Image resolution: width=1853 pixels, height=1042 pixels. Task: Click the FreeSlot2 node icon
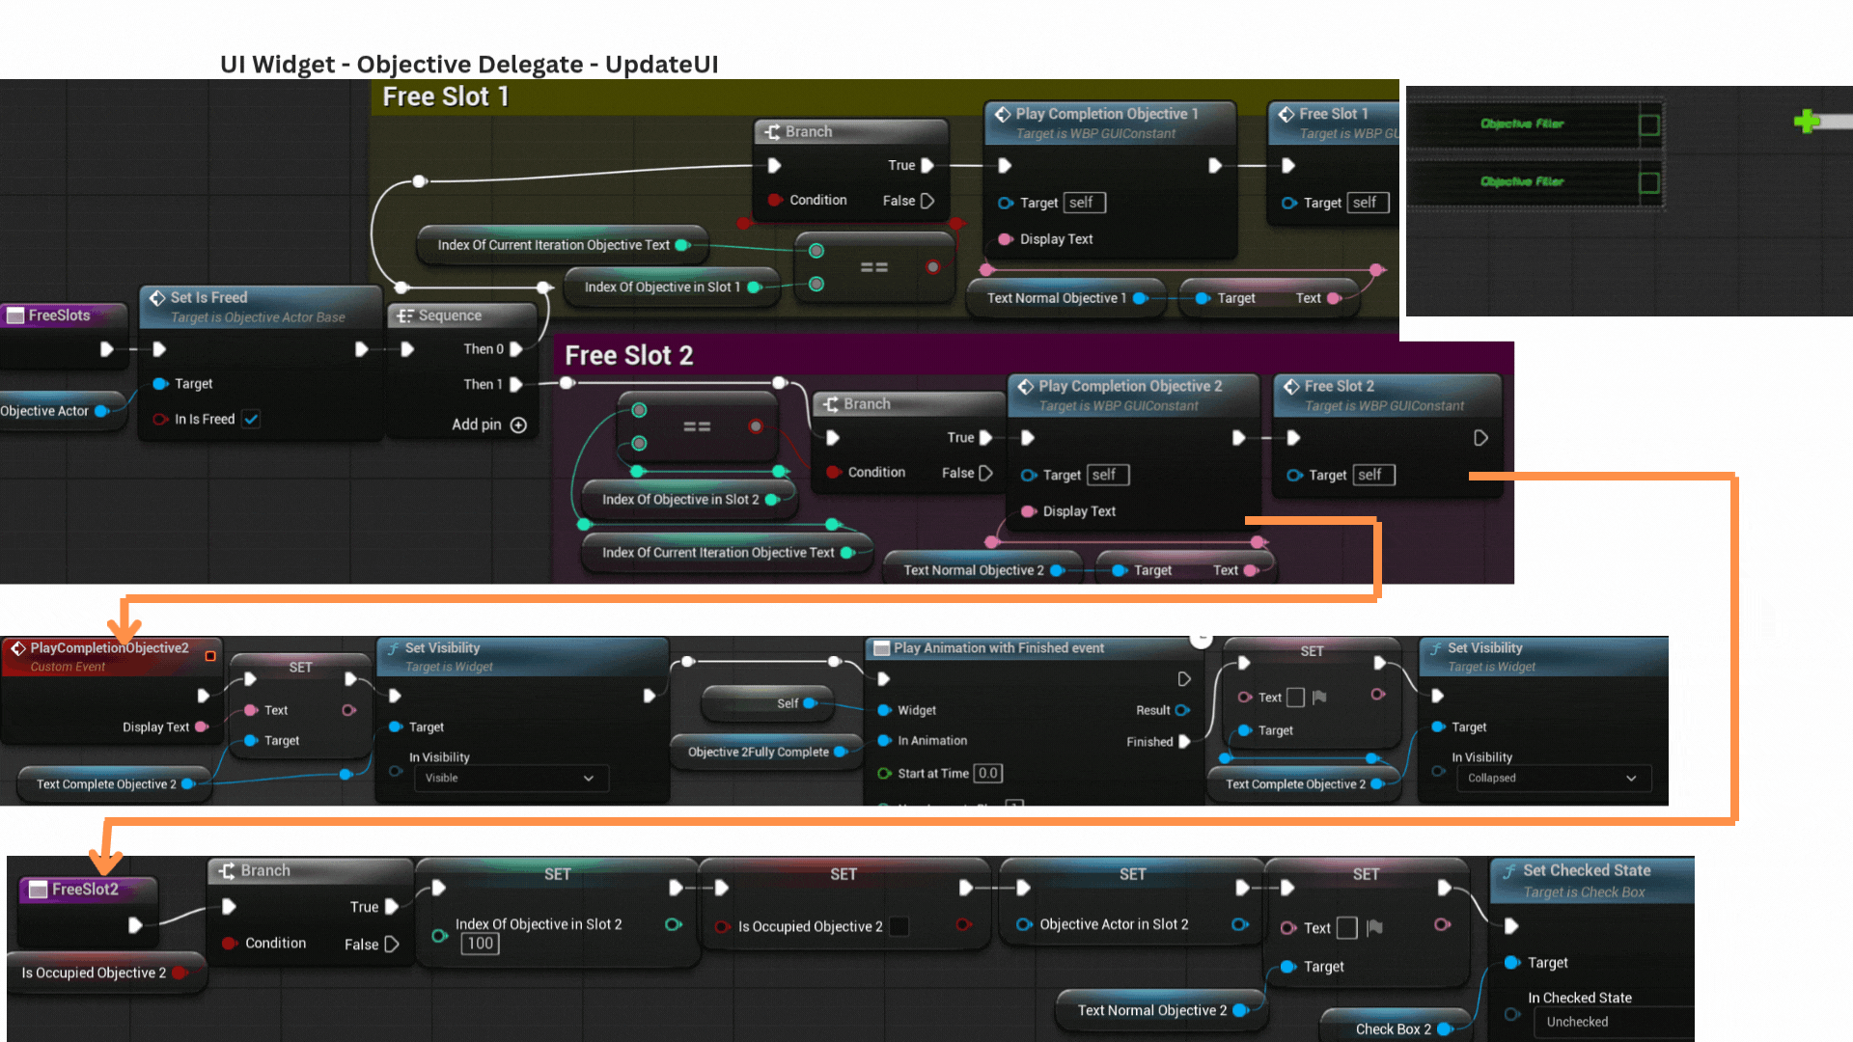tap(38, 890)
